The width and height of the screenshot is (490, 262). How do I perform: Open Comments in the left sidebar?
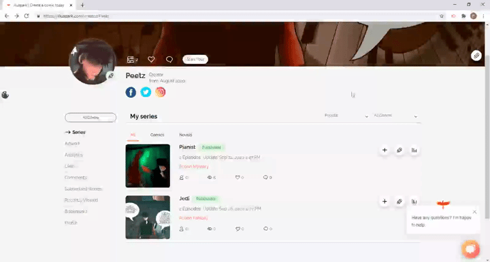[76, 178]
